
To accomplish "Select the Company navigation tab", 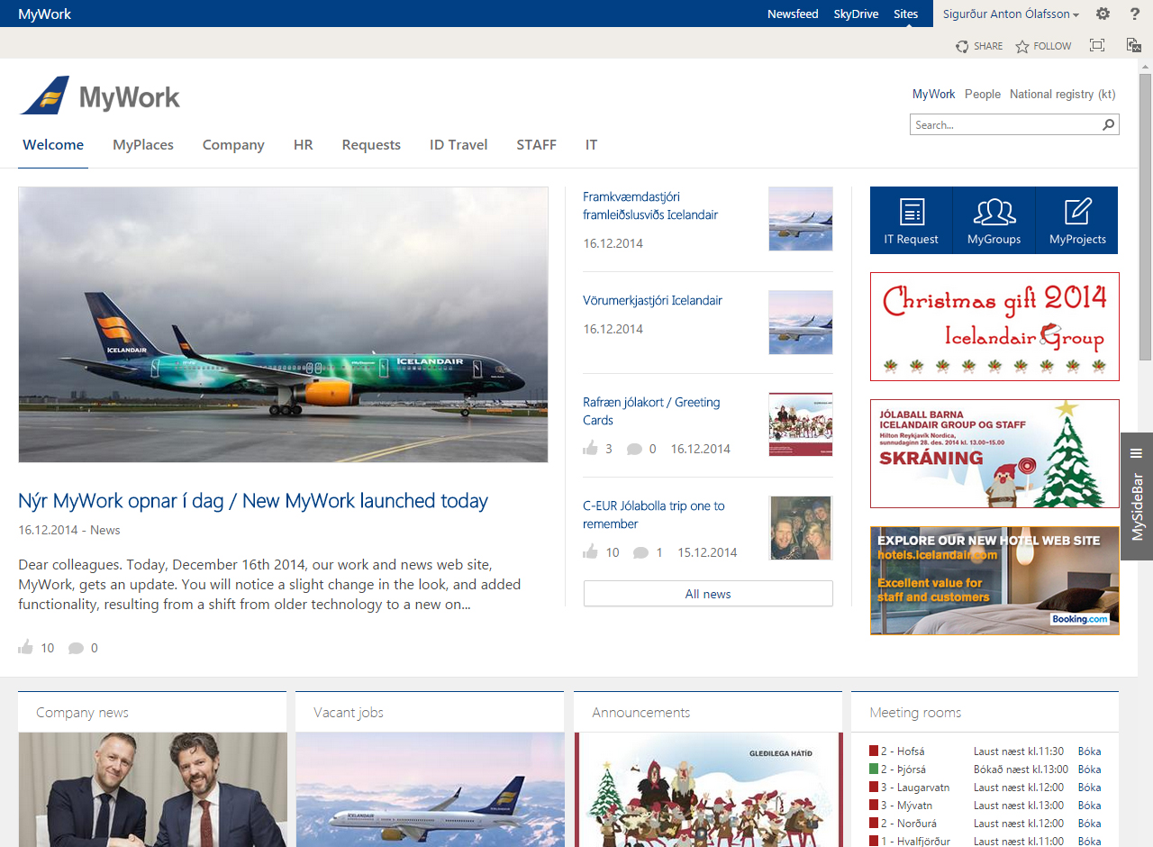I will pyautogui.click(x=233, y=144).
